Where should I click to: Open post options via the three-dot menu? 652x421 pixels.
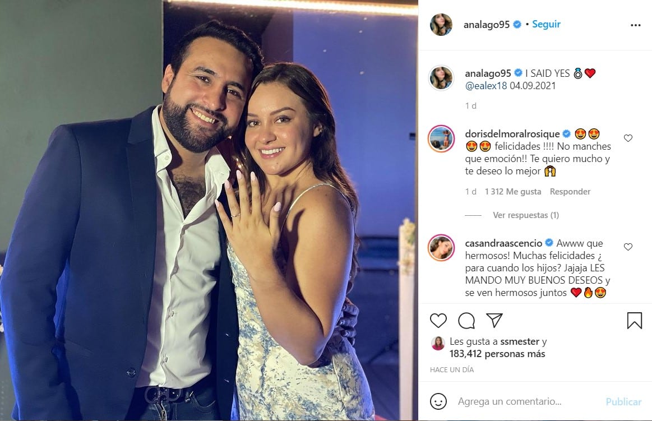(x=635, y=25)
